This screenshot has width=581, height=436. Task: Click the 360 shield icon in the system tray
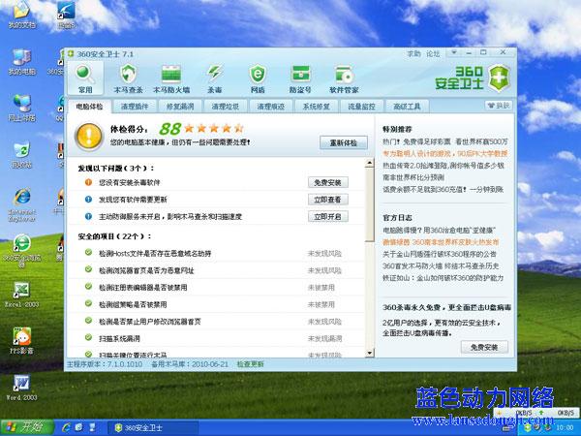[x=528, y=428]
